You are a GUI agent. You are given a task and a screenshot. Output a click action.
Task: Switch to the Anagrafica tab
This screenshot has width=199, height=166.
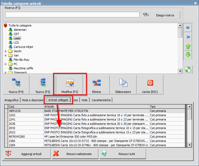point(12,100)
